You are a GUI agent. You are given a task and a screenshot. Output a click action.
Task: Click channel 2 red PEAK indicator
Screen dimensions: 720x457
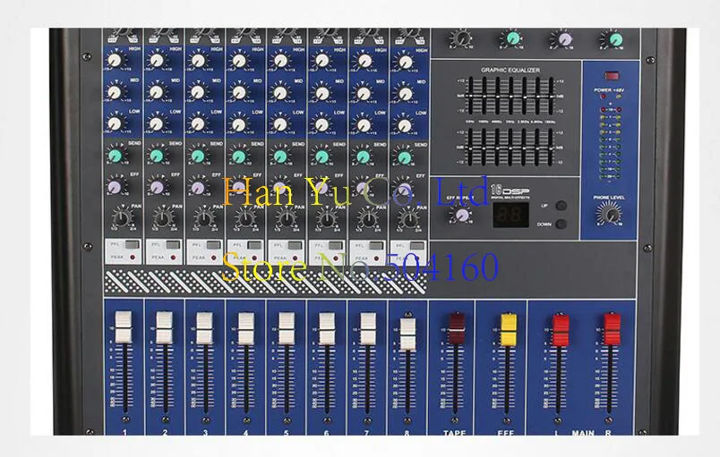point(173,258)
